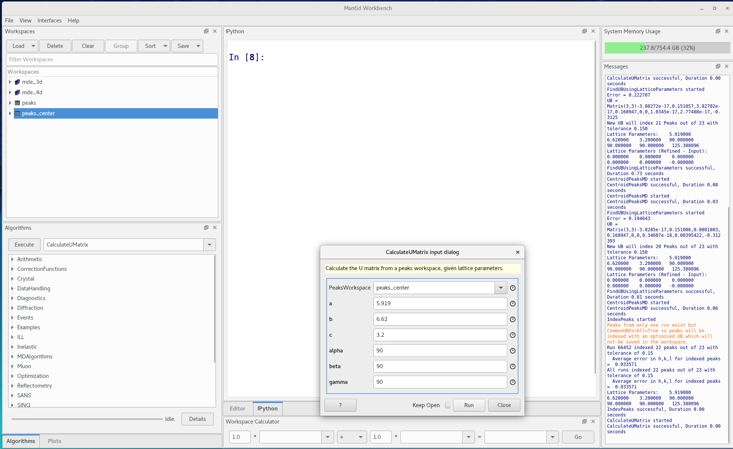
Task: Enable the Keep Open checkbox
Action: point(447,405)
